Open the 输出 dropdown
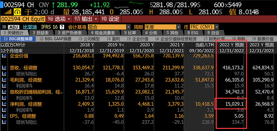 click(86, 19)
